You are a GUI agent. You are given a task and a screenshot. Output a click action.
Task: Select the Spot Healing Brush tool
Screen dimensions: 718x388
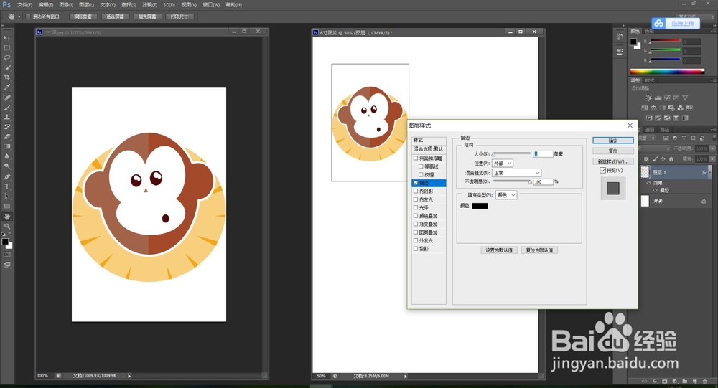[7, 98]
